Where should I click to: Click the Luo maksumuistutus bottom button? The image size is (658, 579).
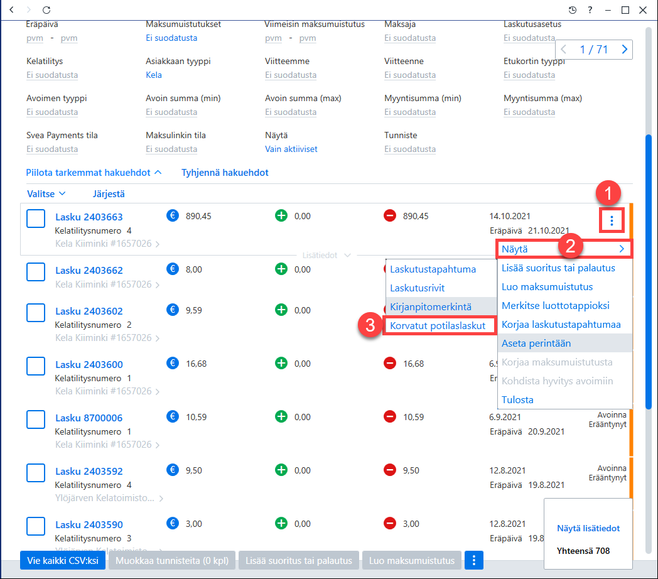(x=412, y=560)
